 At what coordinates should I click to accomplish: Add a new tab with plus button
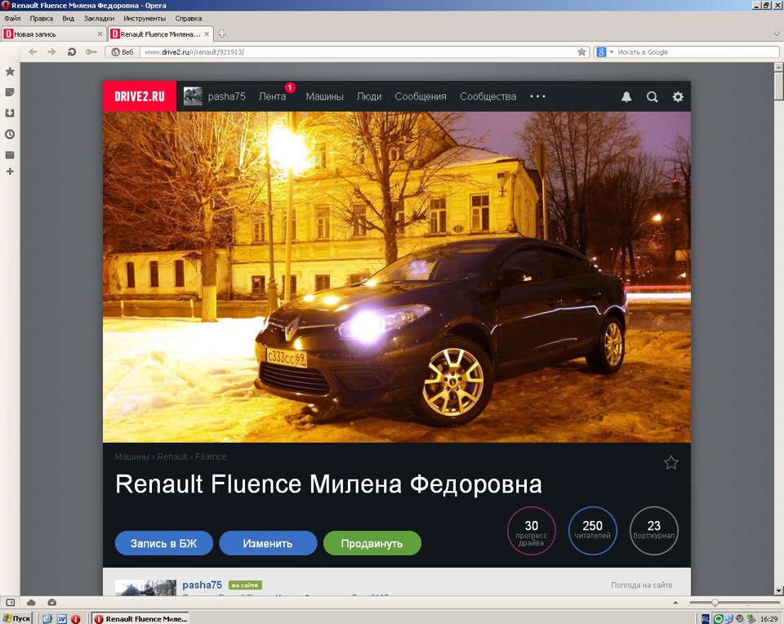click(x=222, y=33)
